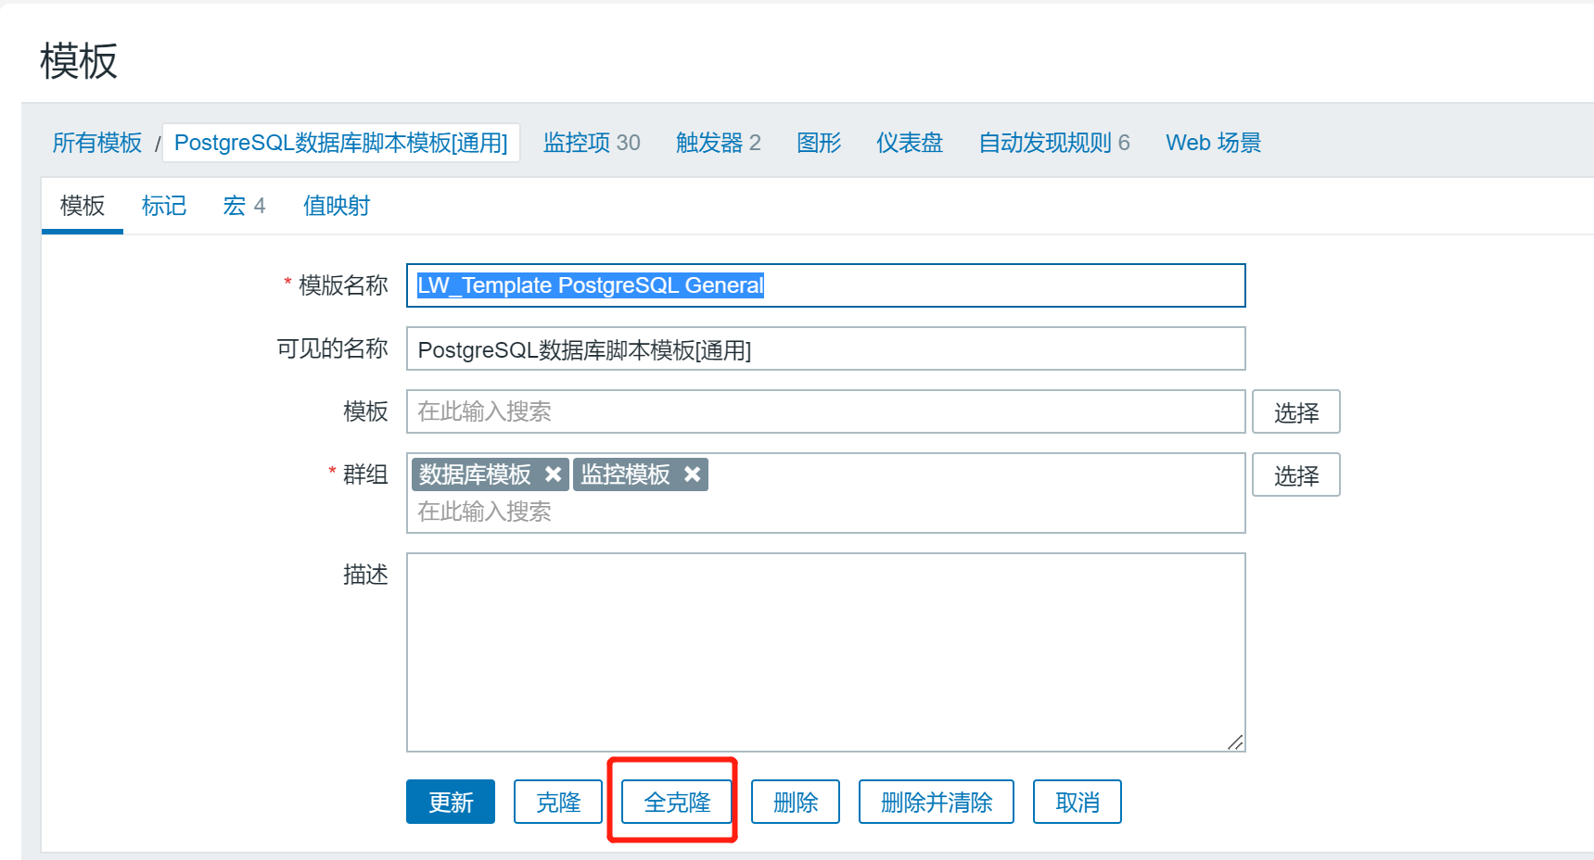The height and width of the screenshot is (860, 1594).
Task: Open PostgreSQL数据库脚本模板[通用] breadcrumb link
Action: click(x=341, y=143)
